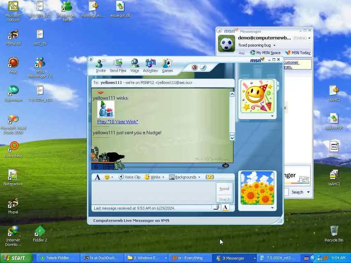Select the Supermium desktop icon

(x=13, y=94)
